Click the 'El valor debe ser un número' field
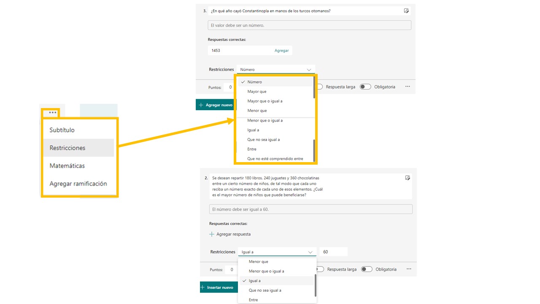540x304 pixels. tap(310, 25)
